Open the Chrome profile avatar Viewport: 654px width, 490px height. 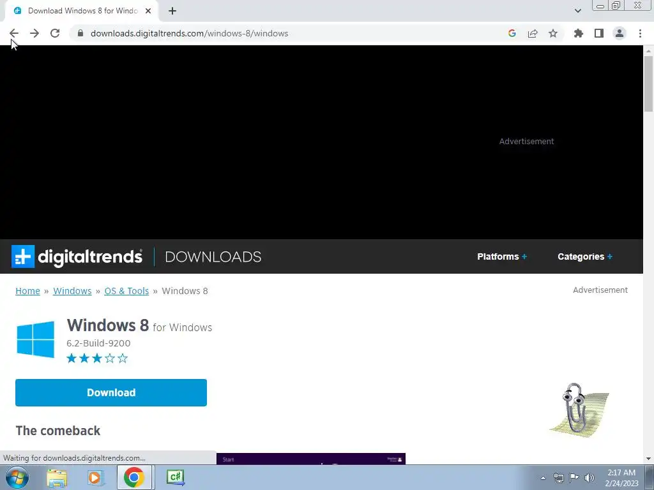tap(620, 33)
